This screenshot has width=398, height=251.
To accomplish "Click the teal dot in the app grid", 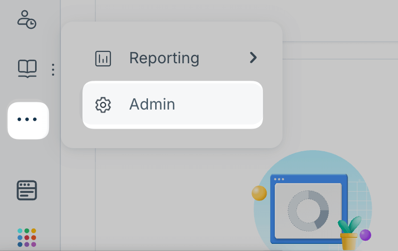I will tap(20, 231).
